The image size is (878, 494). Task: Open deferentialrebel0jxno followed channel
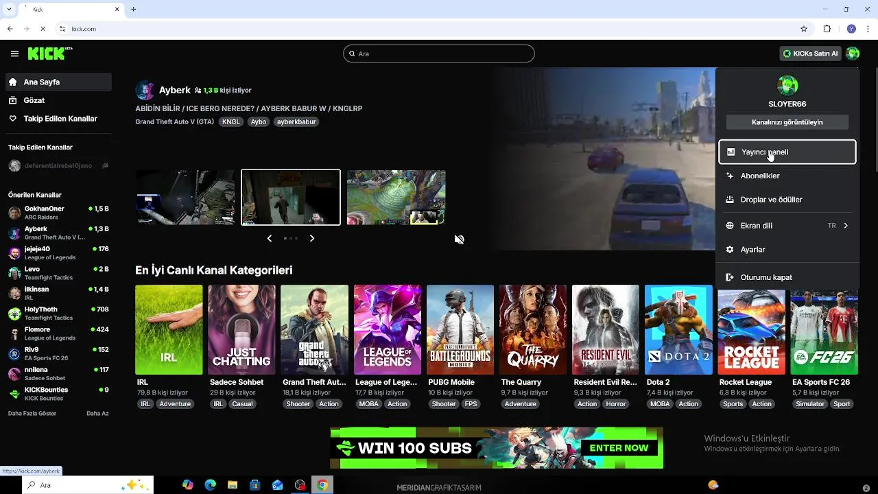pyautogui.click(x=58, y=165)
